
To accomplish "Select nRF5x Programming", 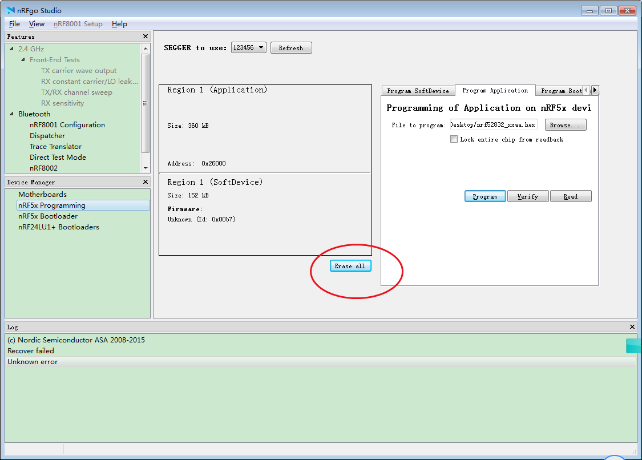I will point(83,205).
